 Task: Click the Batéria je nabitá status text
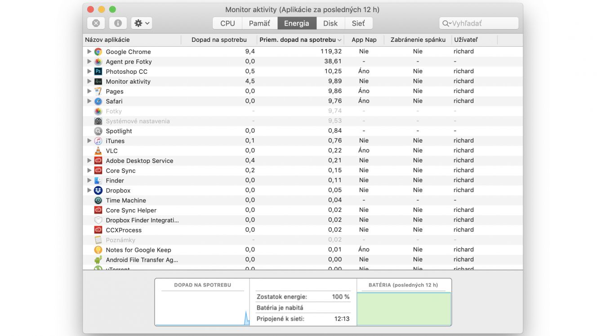[280, 308]
